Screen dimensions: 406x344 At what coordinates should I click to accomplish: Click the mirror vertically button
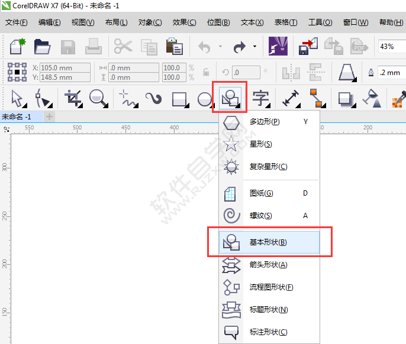pyautogui.click(x=316, y=73)
